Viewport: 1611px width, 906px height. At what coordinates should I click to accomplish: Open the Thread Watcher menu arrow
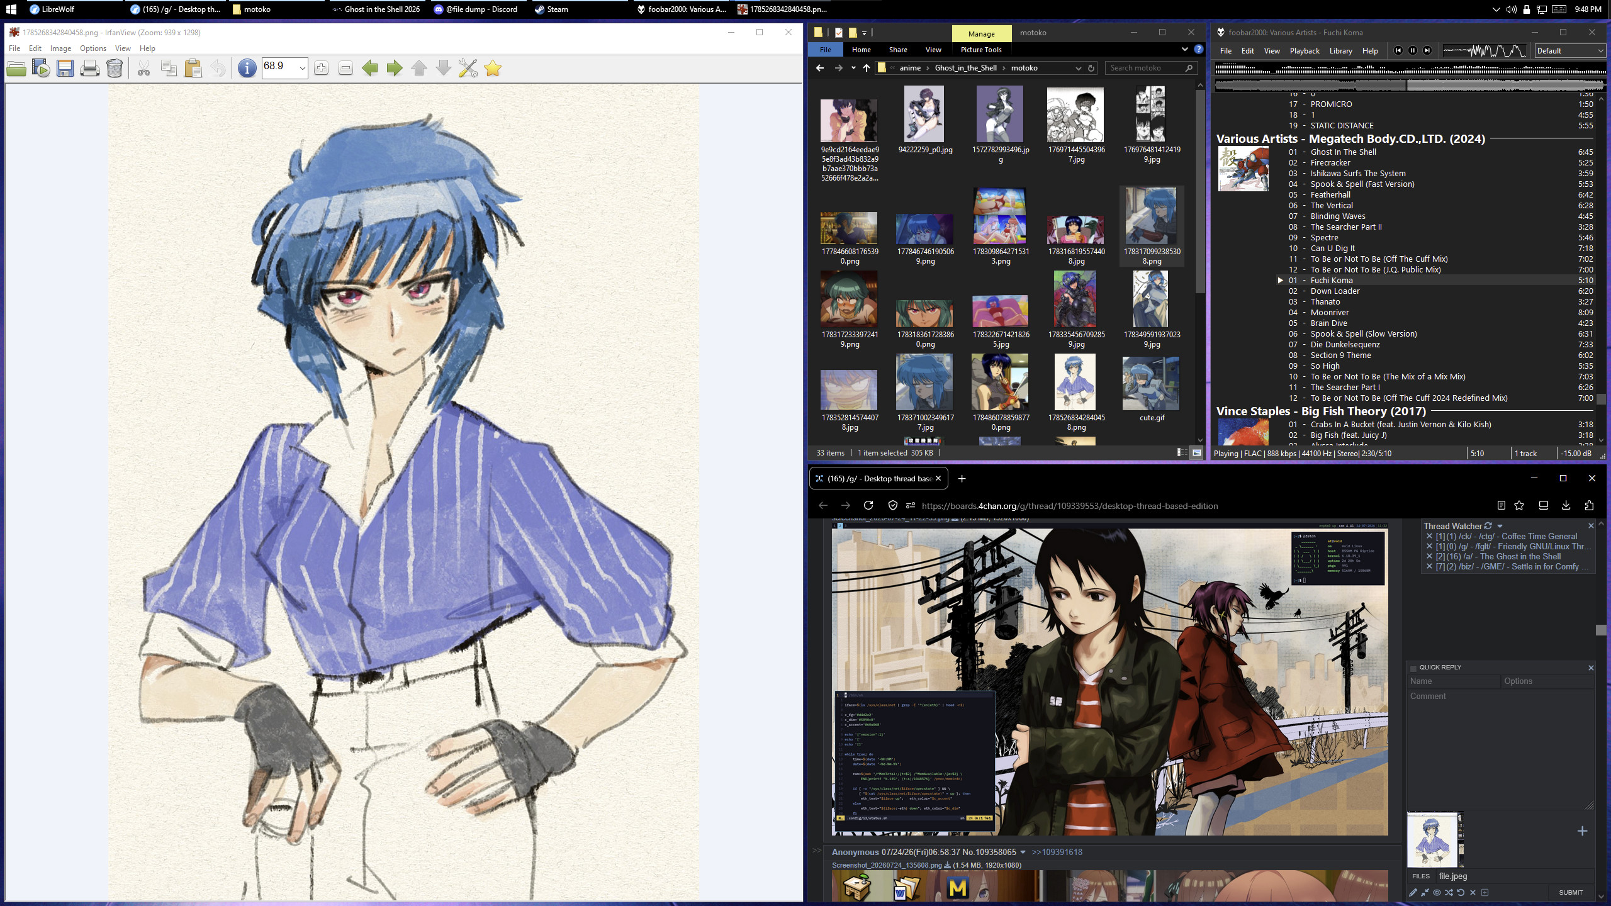1500,526
